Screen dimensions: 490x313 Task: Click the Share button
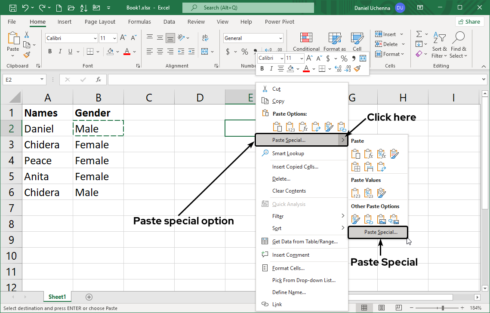(x=469, y=22)
